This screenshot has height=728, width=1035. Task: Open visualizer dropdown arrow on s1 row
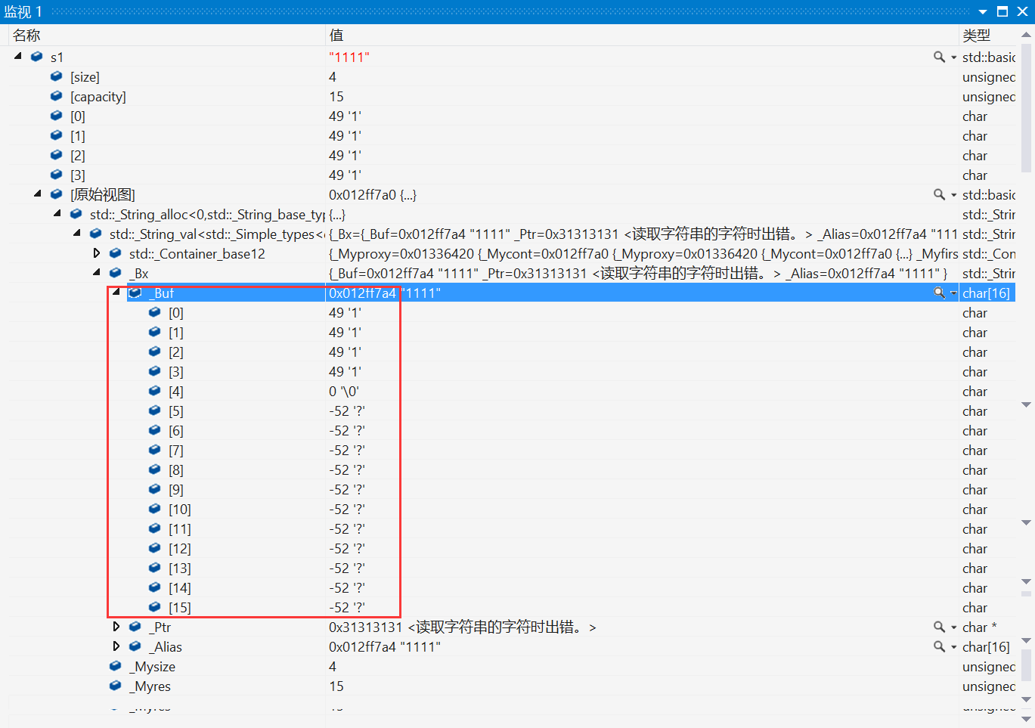(953, 57)
